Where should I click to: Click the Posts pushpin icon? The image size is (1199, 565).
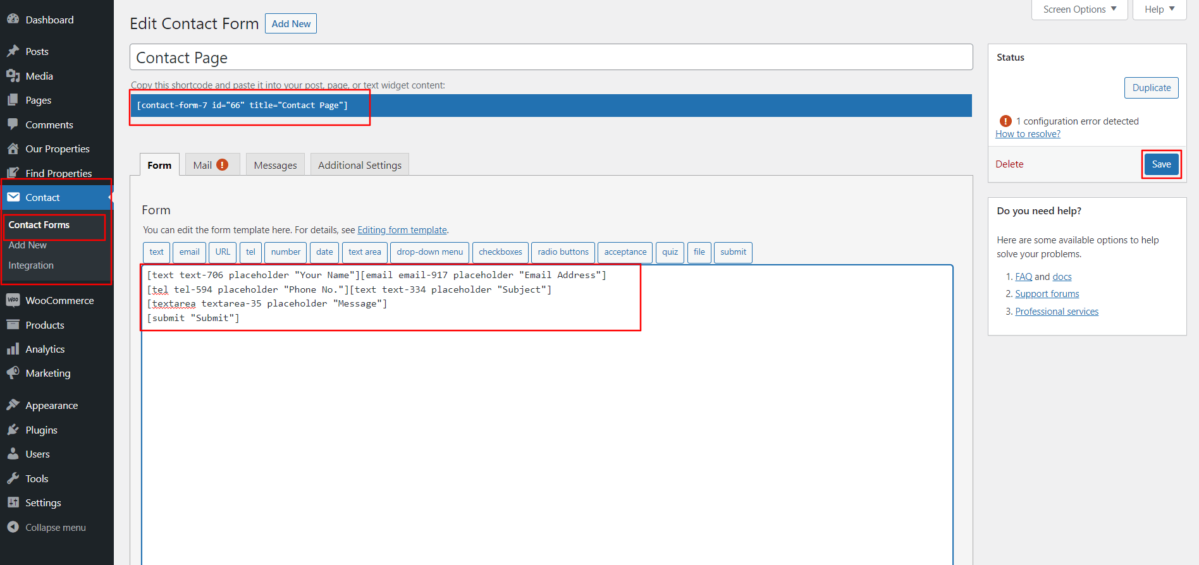13,51
